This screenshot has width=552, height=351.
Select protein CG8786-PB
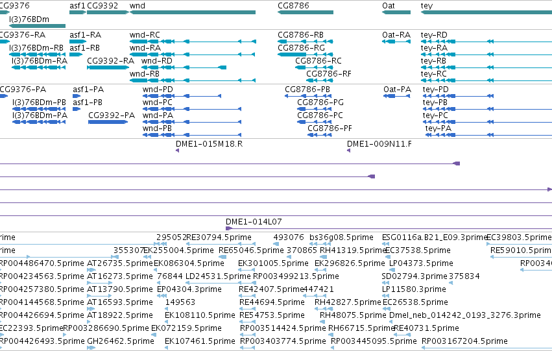[x=308, y=96]
